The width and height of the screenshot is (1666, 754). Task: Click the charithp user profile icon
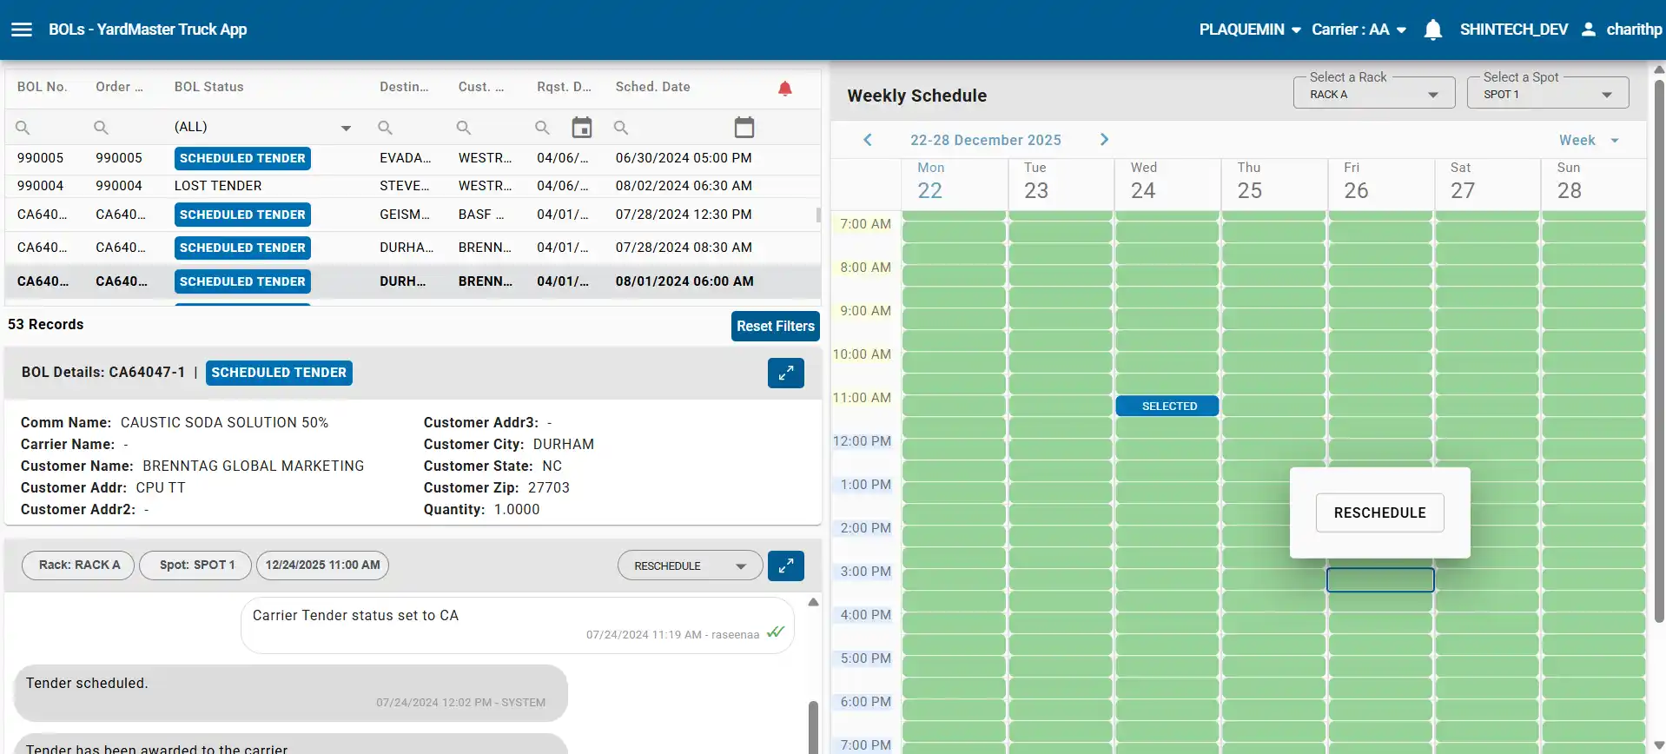tap(1589, 30)
